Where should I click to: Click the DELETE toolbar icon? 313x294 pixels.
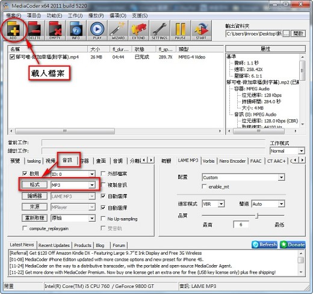(34, 30)
